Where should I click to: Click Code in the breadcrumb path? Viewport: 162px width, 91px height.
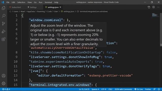click(49, 11)
